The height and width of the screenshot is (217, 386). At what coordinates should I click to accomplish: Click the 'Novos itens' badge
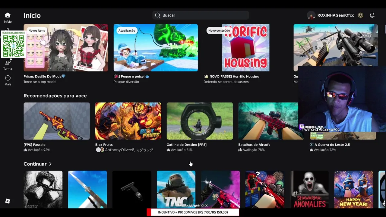[36, 30]
